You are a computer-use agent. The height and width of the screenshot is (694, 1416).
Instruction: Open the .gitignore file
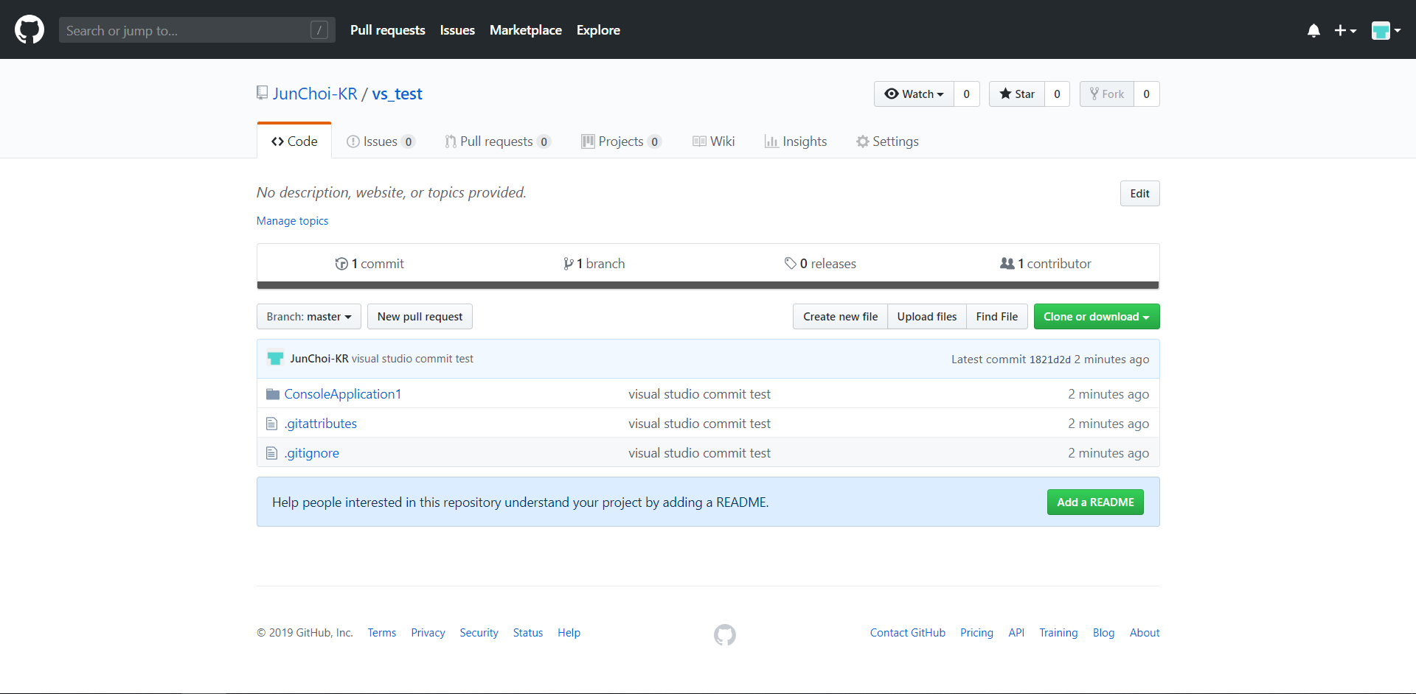tap(312, 453)
